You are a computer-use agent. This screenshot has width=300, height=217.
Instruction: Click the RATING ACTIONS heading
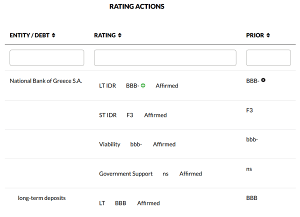click(x=136, y=7)
